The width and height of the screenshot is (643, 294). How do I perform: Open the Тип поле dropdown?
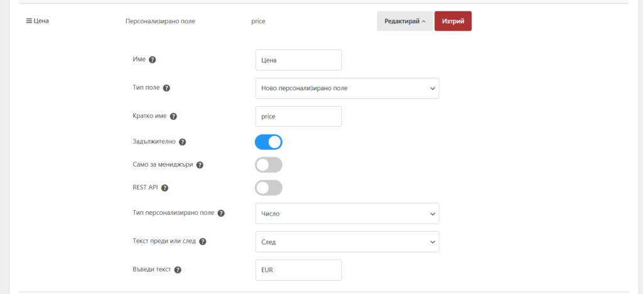click(x=347, y=88)
